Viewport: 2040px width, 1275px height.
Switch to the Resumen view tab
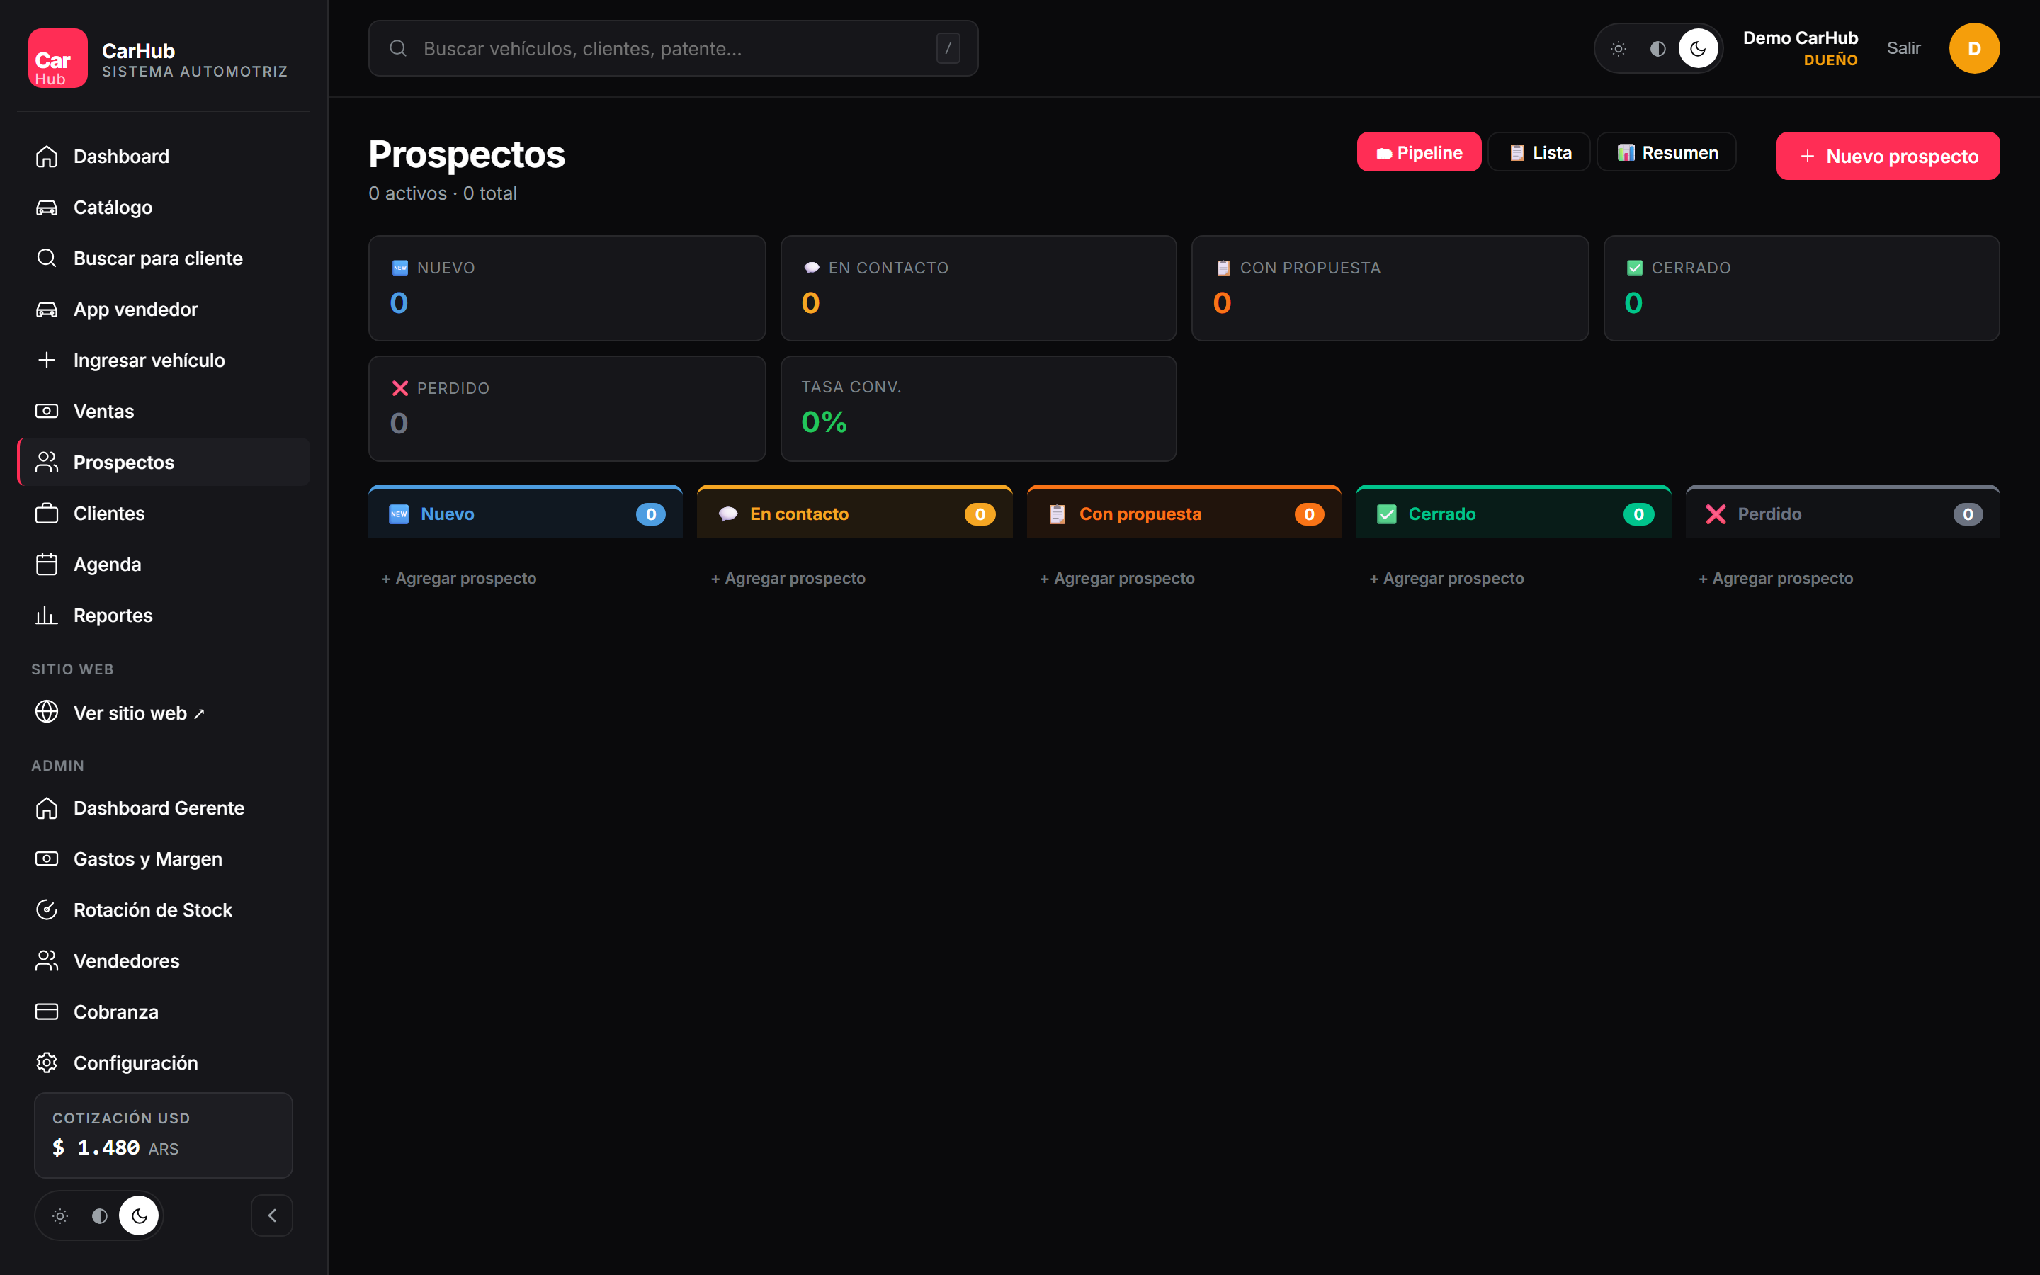[x=1667, y=152]
